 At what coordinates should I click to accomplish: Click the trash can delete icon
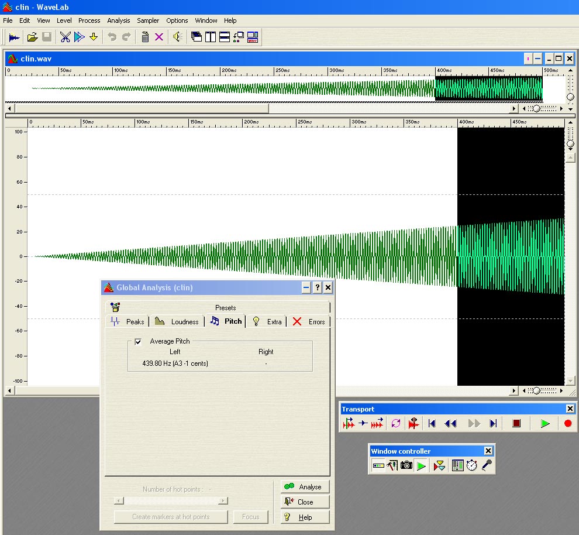pyautogui.click(x=145, y=37)
